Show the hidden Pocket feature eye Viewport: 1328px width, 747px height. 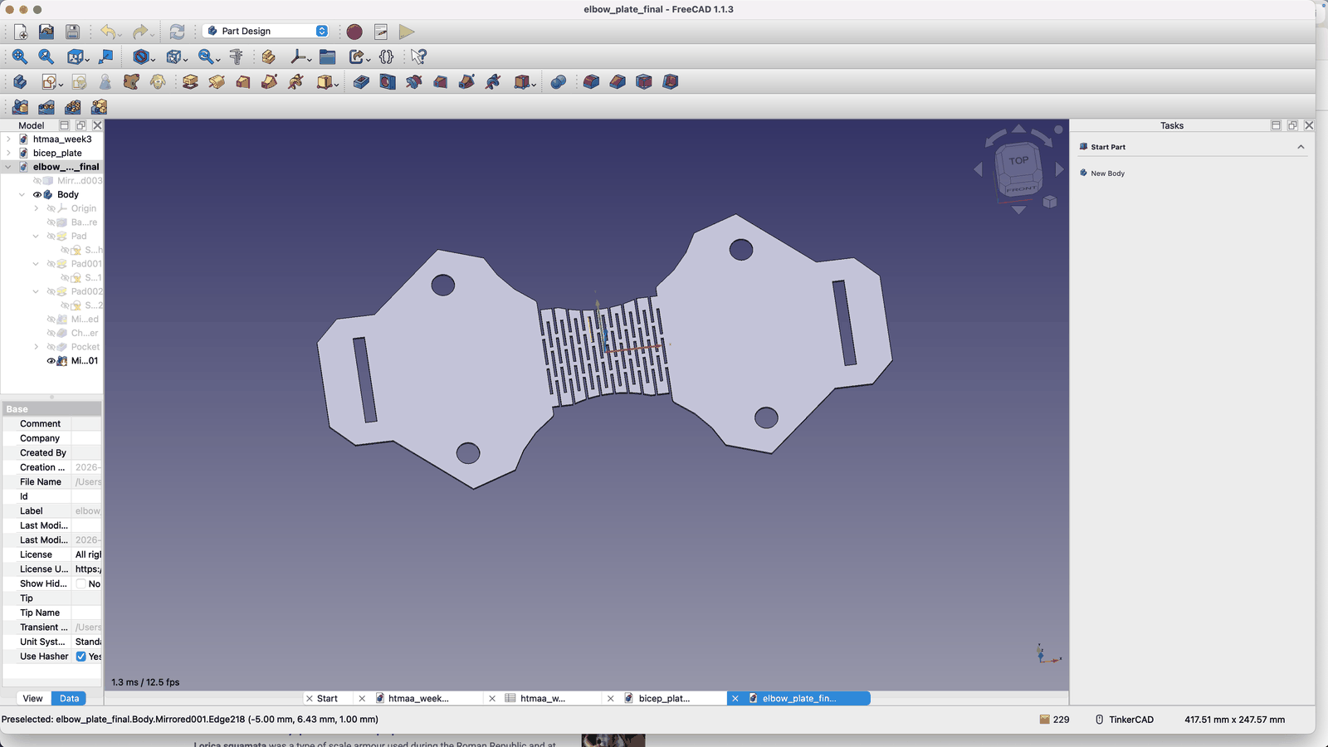pos(51,347)
